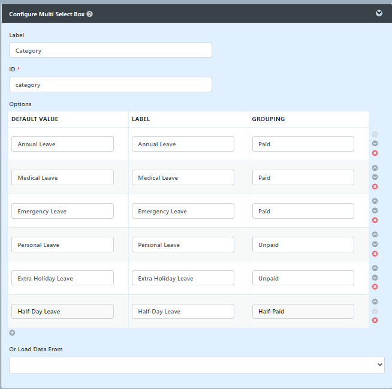The width and height of the screenshot is (392, 389).
Task: Edit the Personal Leave Unpaid grouping field
Action: 303,245
